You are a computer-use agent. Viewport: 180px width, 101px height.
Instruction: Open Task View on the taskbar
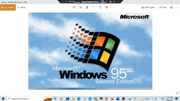tap(61, 98)
